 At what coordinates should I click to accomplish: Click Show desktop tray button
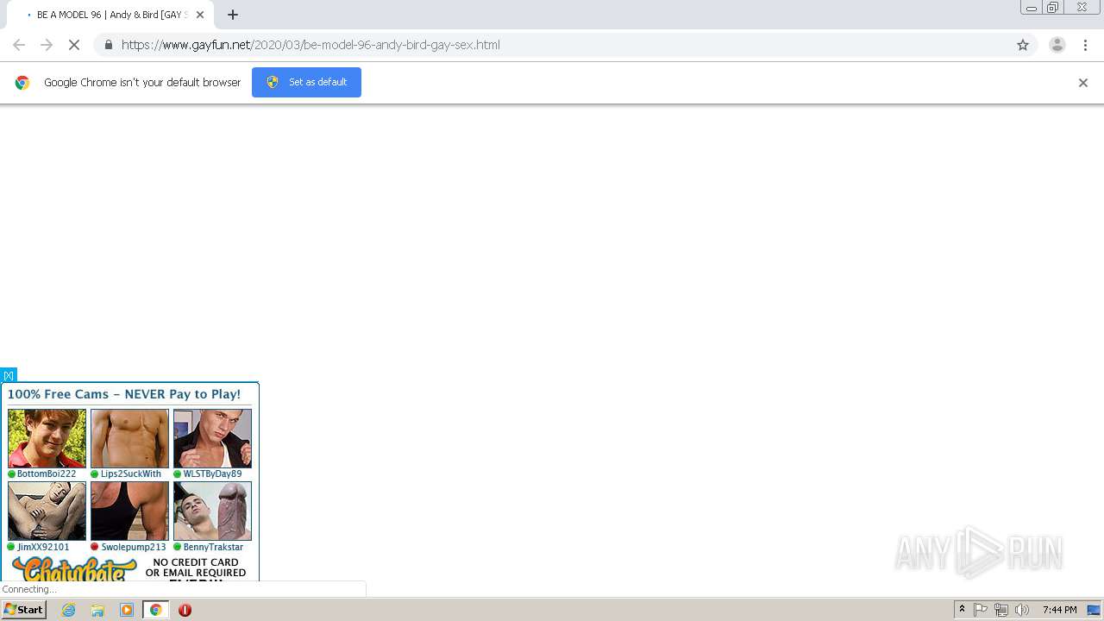(1094, 610)
